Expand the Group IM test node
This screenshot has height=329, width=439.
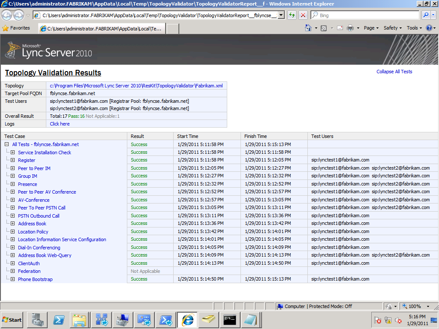click(12, 176)
